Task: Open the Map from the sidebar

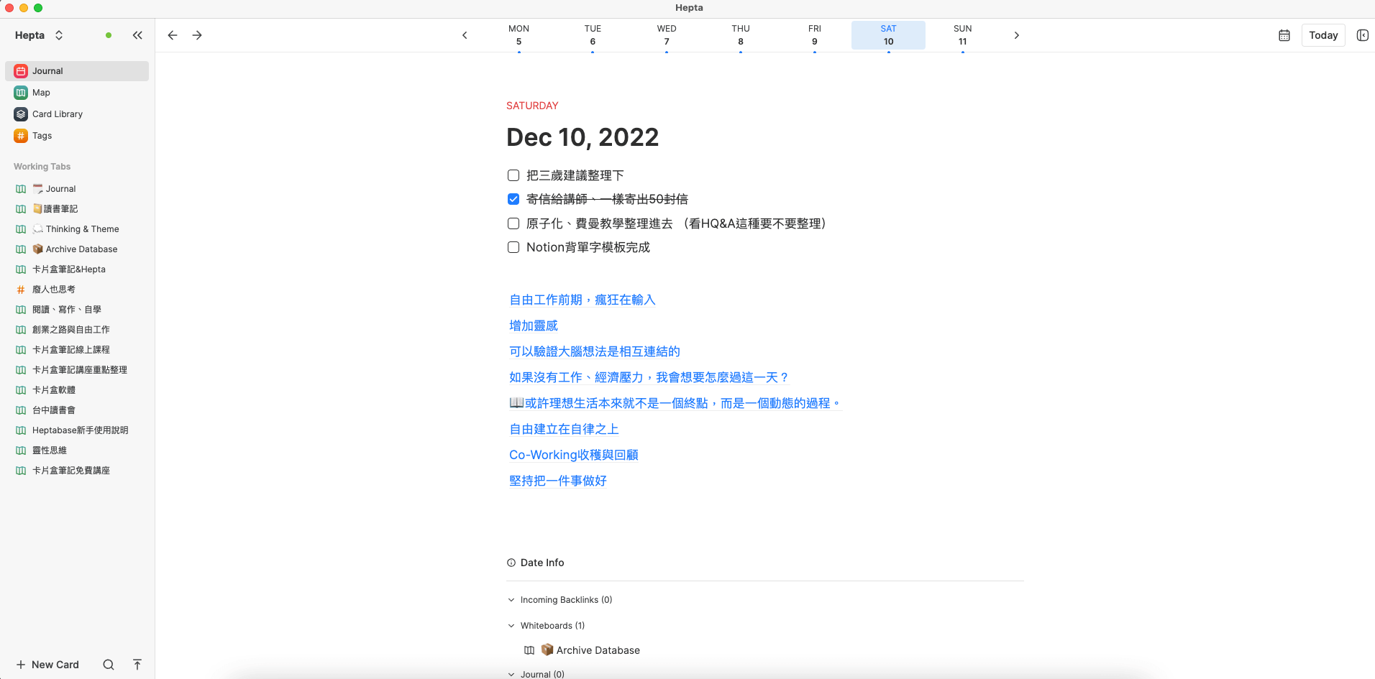Action: pos(40,92)
